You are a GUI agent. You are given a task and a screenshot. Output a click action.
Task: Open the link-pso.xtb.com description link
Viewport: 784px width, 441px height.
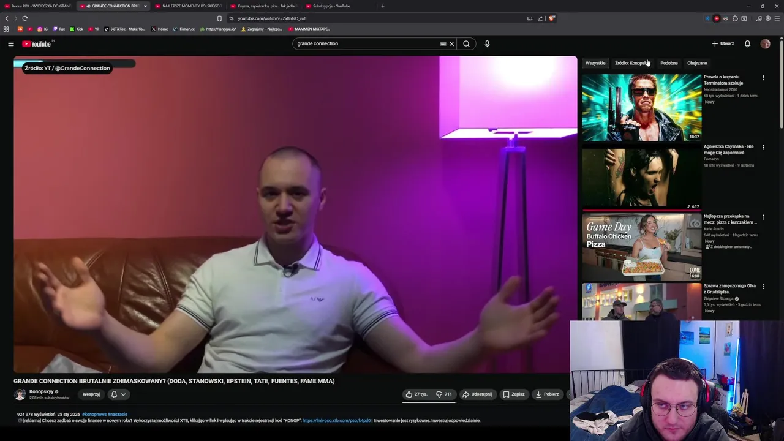point(336,421)
